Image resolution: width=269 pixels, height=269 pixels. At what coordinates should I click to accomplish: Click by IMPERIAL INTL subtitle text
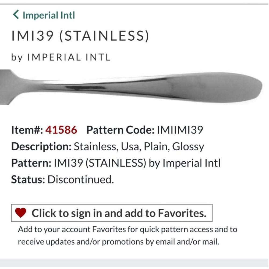[x=61, y=57]
